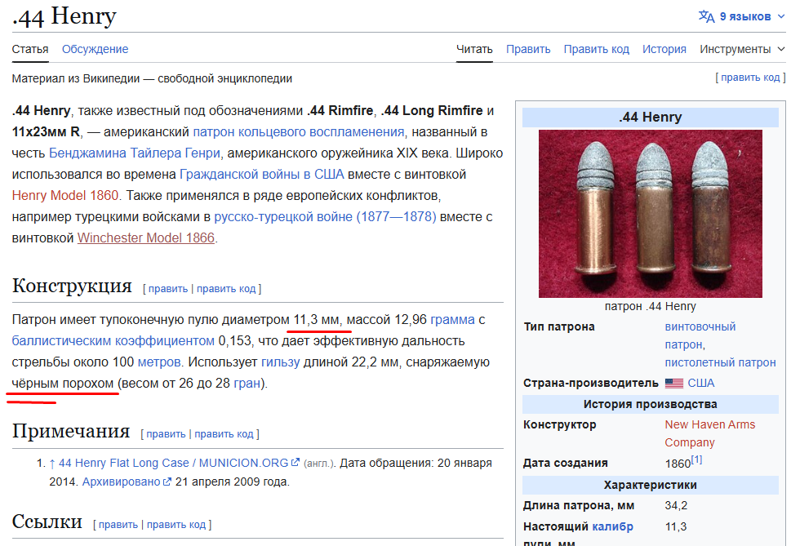
Task: Open the Обсуждение tab
Action: [x=95, y=50]
